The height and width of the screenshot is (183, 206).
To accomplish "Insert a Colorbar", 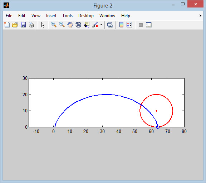I will pos(121,25).
